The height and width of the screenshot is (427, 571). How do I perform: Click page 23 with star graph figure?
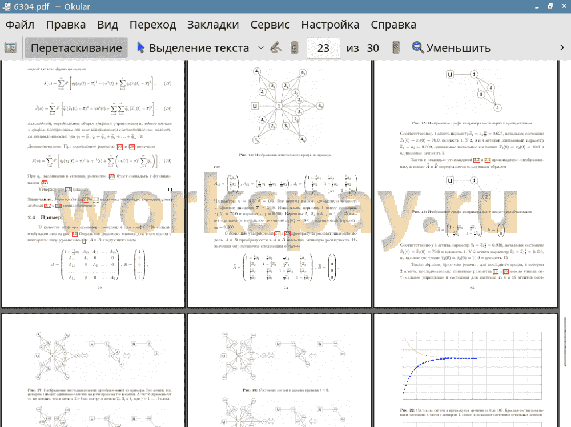click(279, 184)
